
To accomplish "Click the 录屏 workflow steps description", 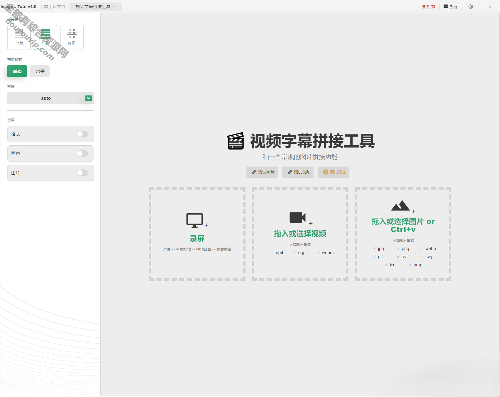I will click(x=197, y=249).
